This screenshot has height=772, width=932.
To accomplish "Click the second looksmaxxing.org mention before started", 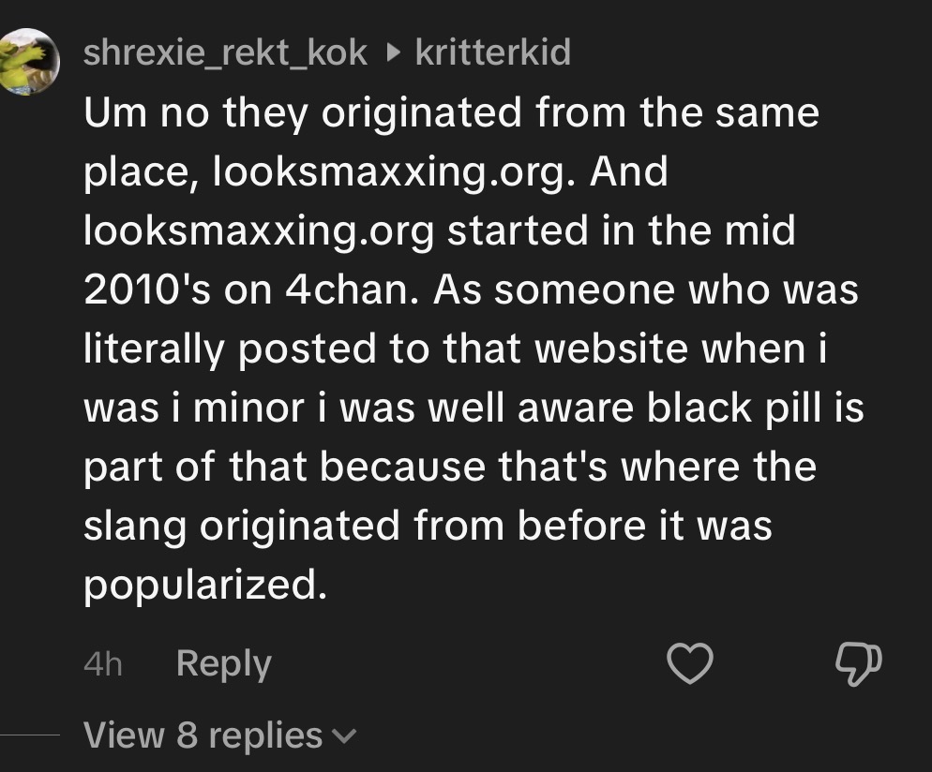I will pos(259,231).
